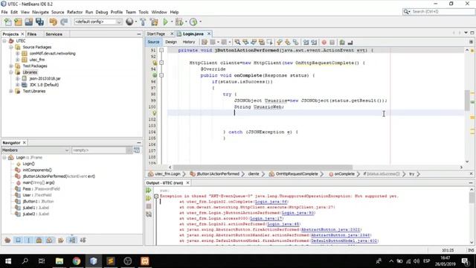Click the Undo toolbar icon
The width and height of the screenshot is (476, 268).
pyautogui.click(x=53, y=22)
